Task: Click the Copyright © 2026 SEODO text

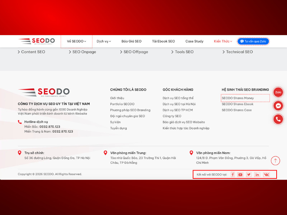Action: [x=50, y=174]
